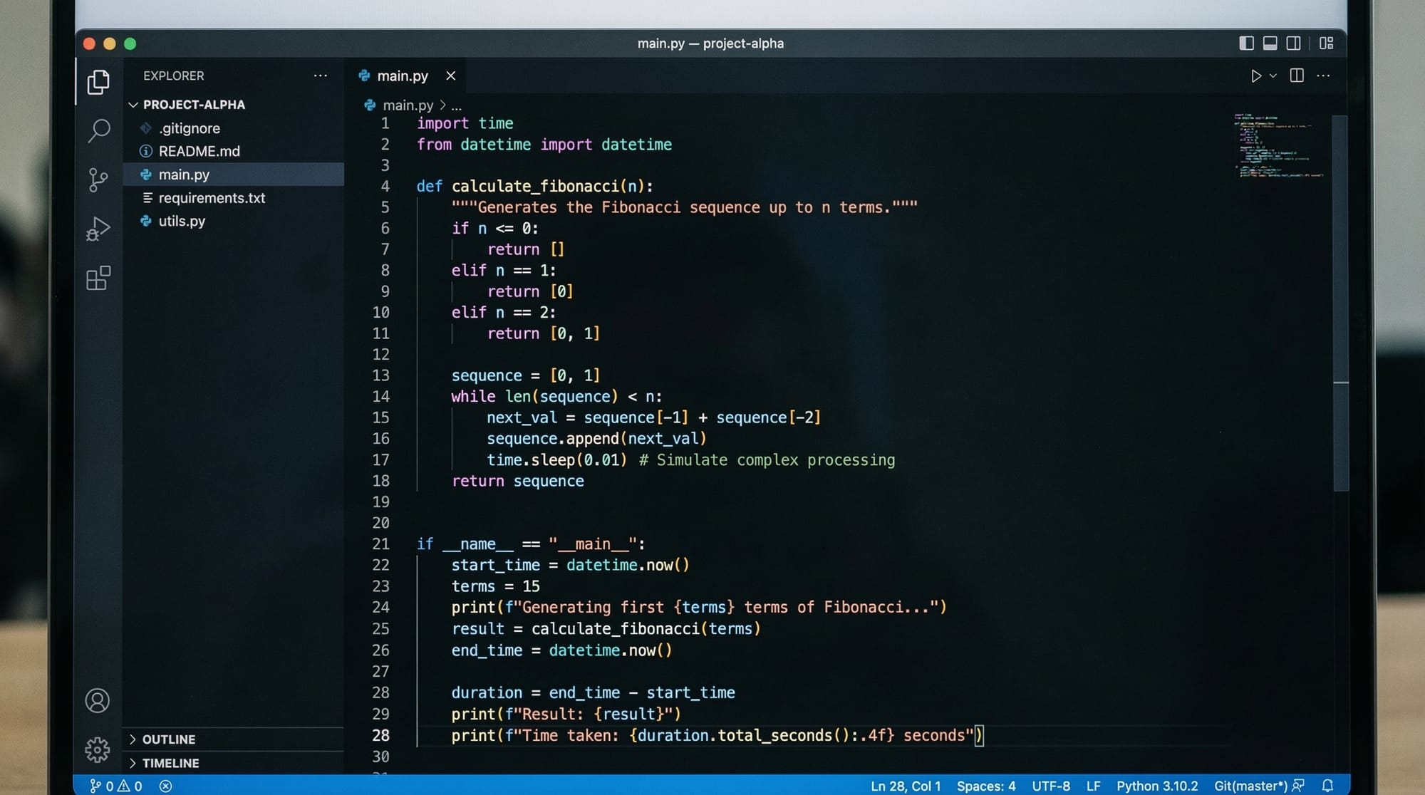Click the Python 3.10.2 interpreter selector
1425x795 pixels.
coord(1156,786)
